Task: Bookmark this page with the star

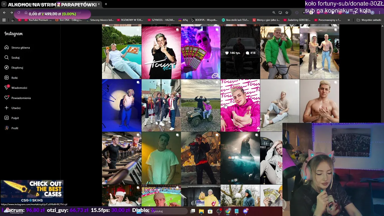Action: click(287, 13)
